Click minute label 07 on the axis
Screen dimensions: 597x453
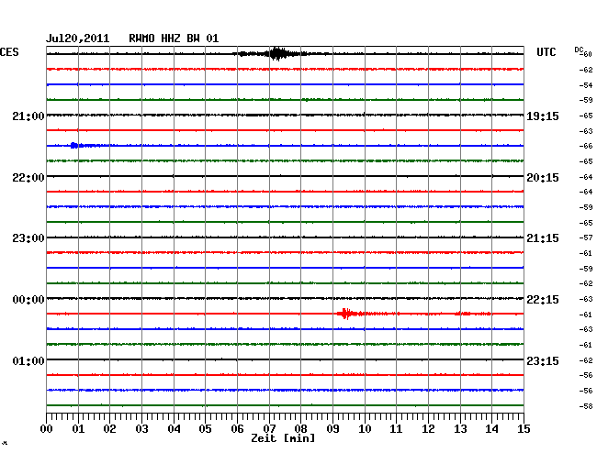point(269,429)
